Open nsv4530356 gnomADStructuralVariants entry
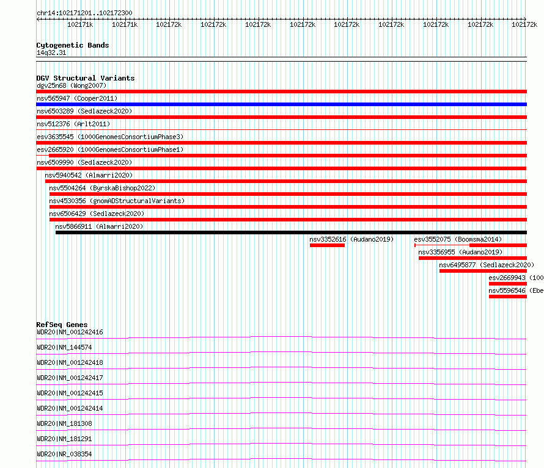The height and width of the screenshot is (468, 544). (x=117, y=201)
